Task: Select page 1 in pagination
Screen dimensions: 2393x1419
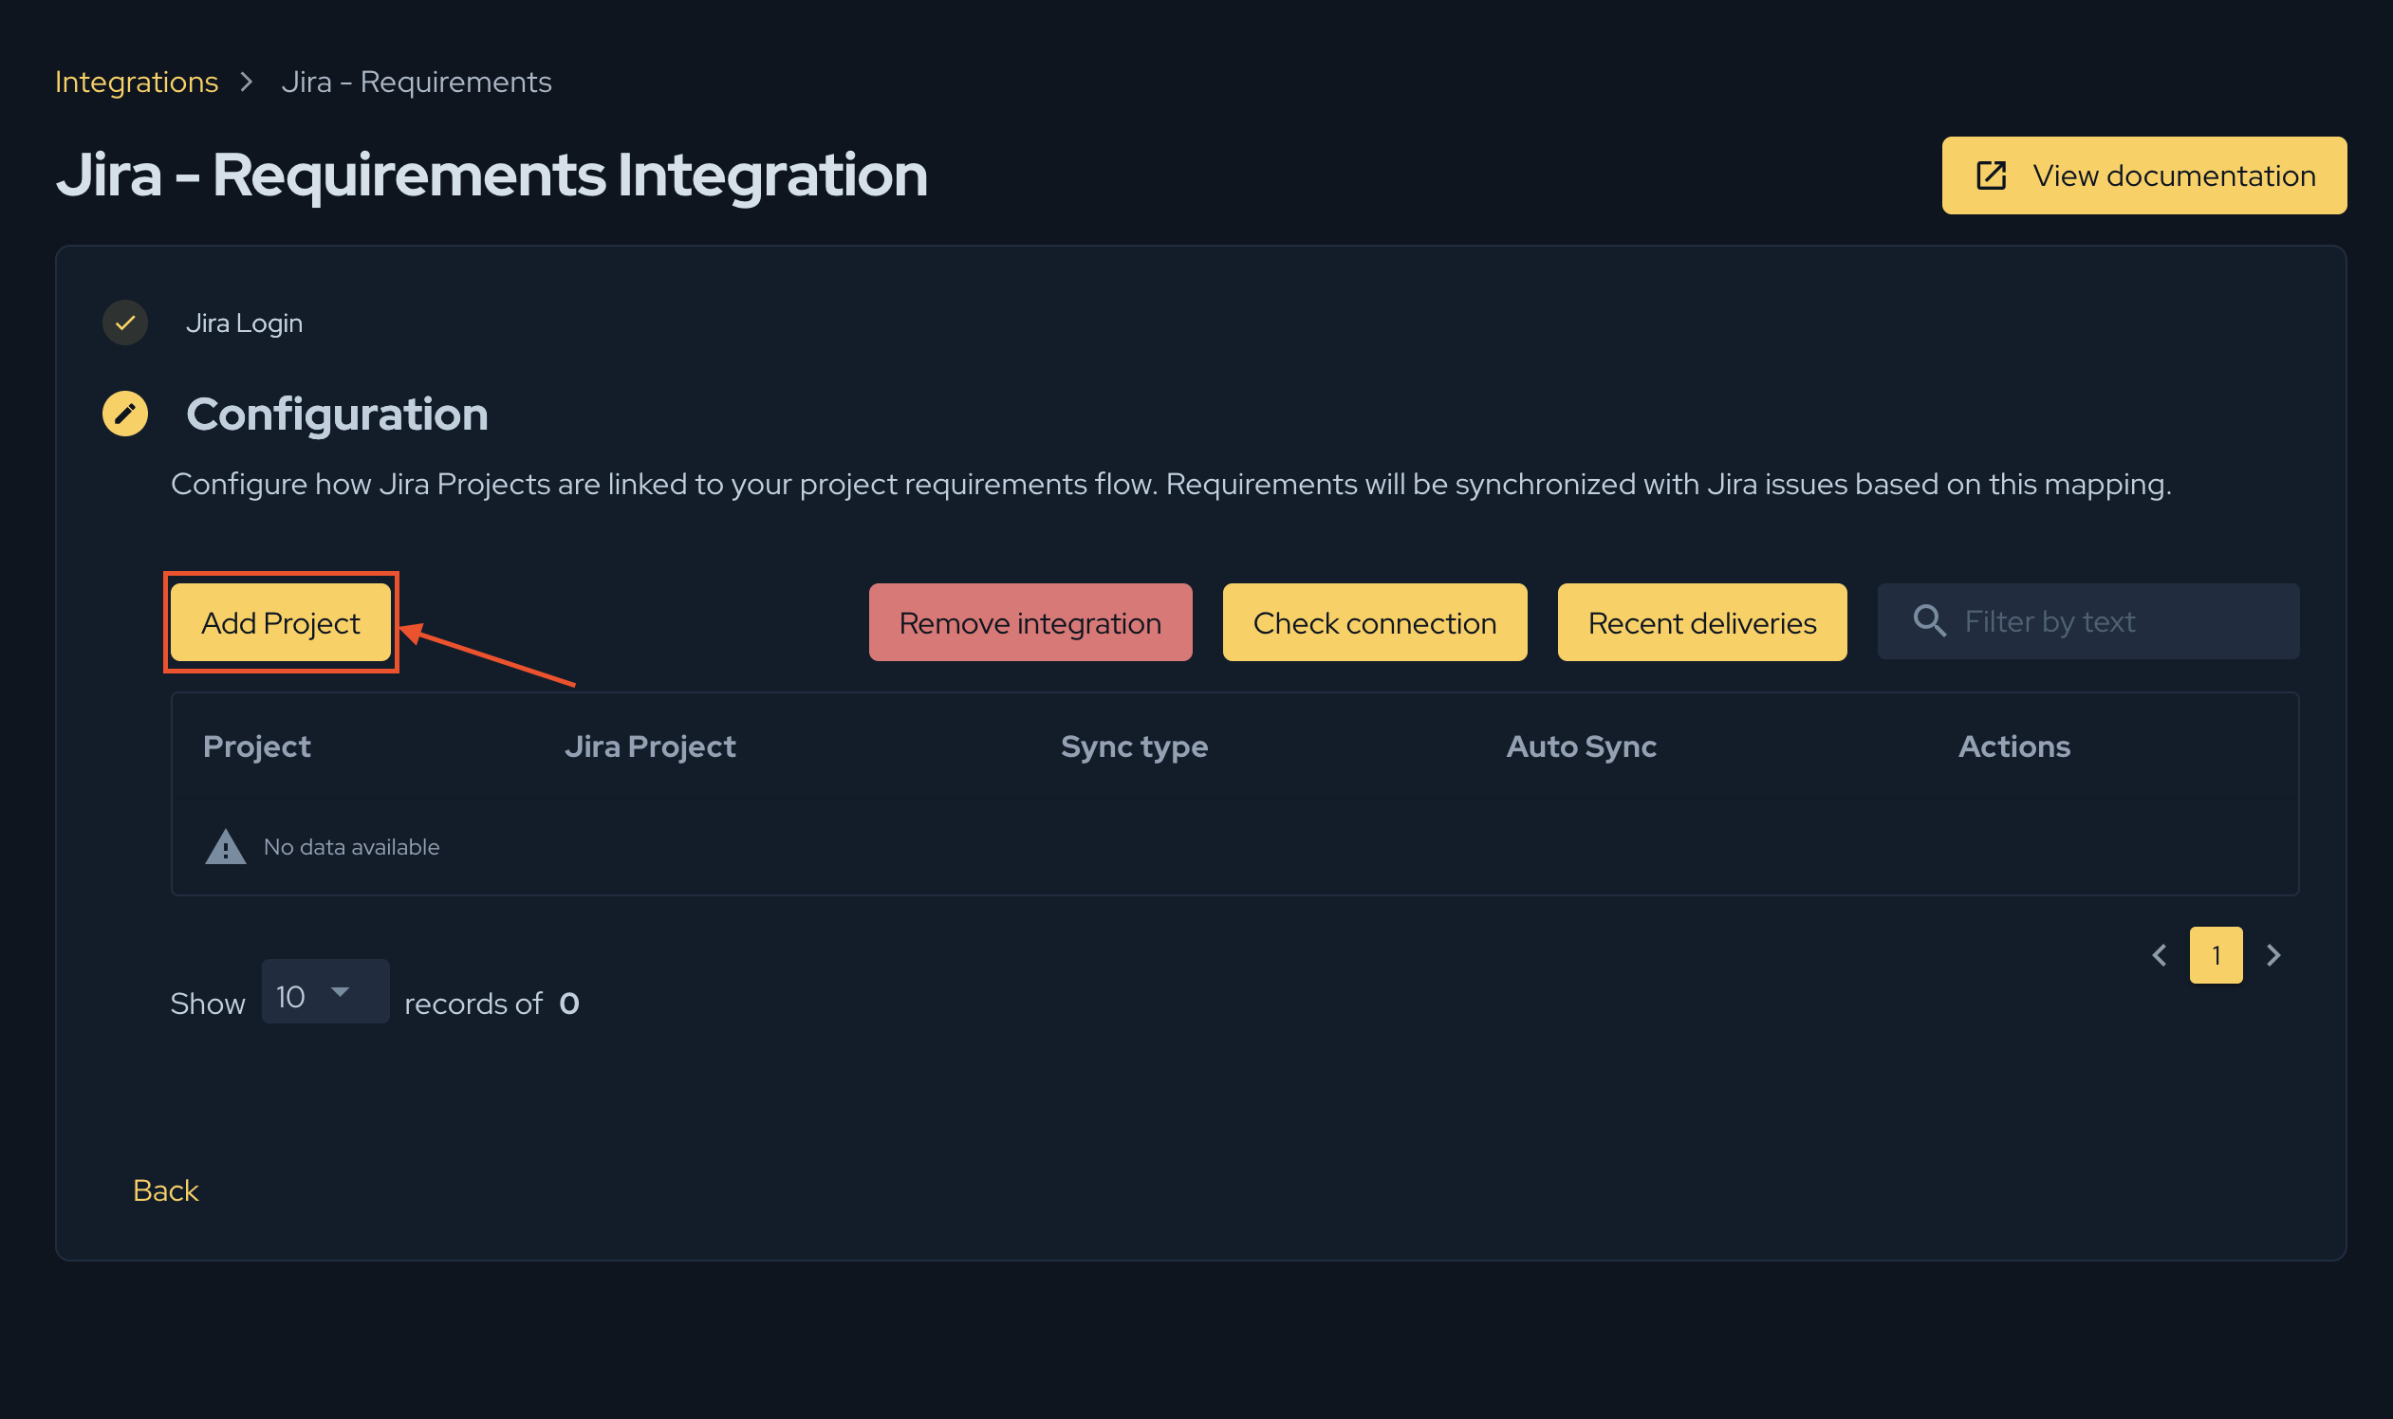Action: tap(2217, 955)
